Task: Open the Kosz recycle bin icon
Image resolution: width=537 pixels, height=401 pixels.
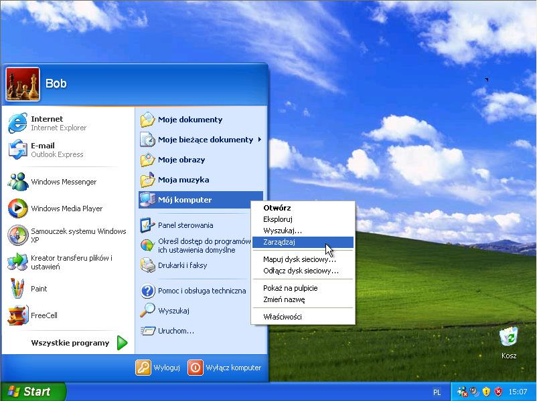Action: (x=509, y=337)
